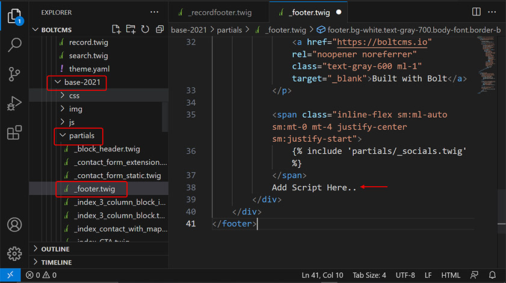The height and width of the screenshot is (283, 506).
Task: Expand the css folder
Action: tap(63, 96)
